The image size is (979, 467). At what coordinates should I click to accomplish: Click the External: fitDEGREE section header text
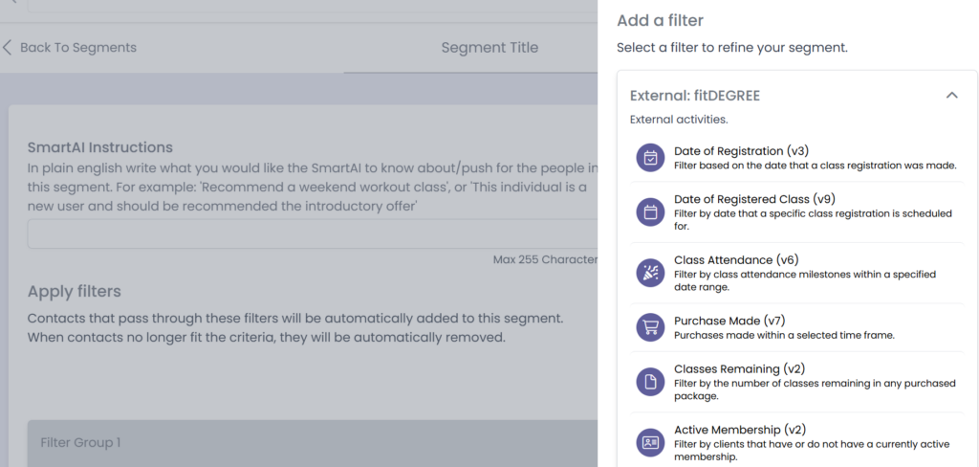click(x=695, y=95)
